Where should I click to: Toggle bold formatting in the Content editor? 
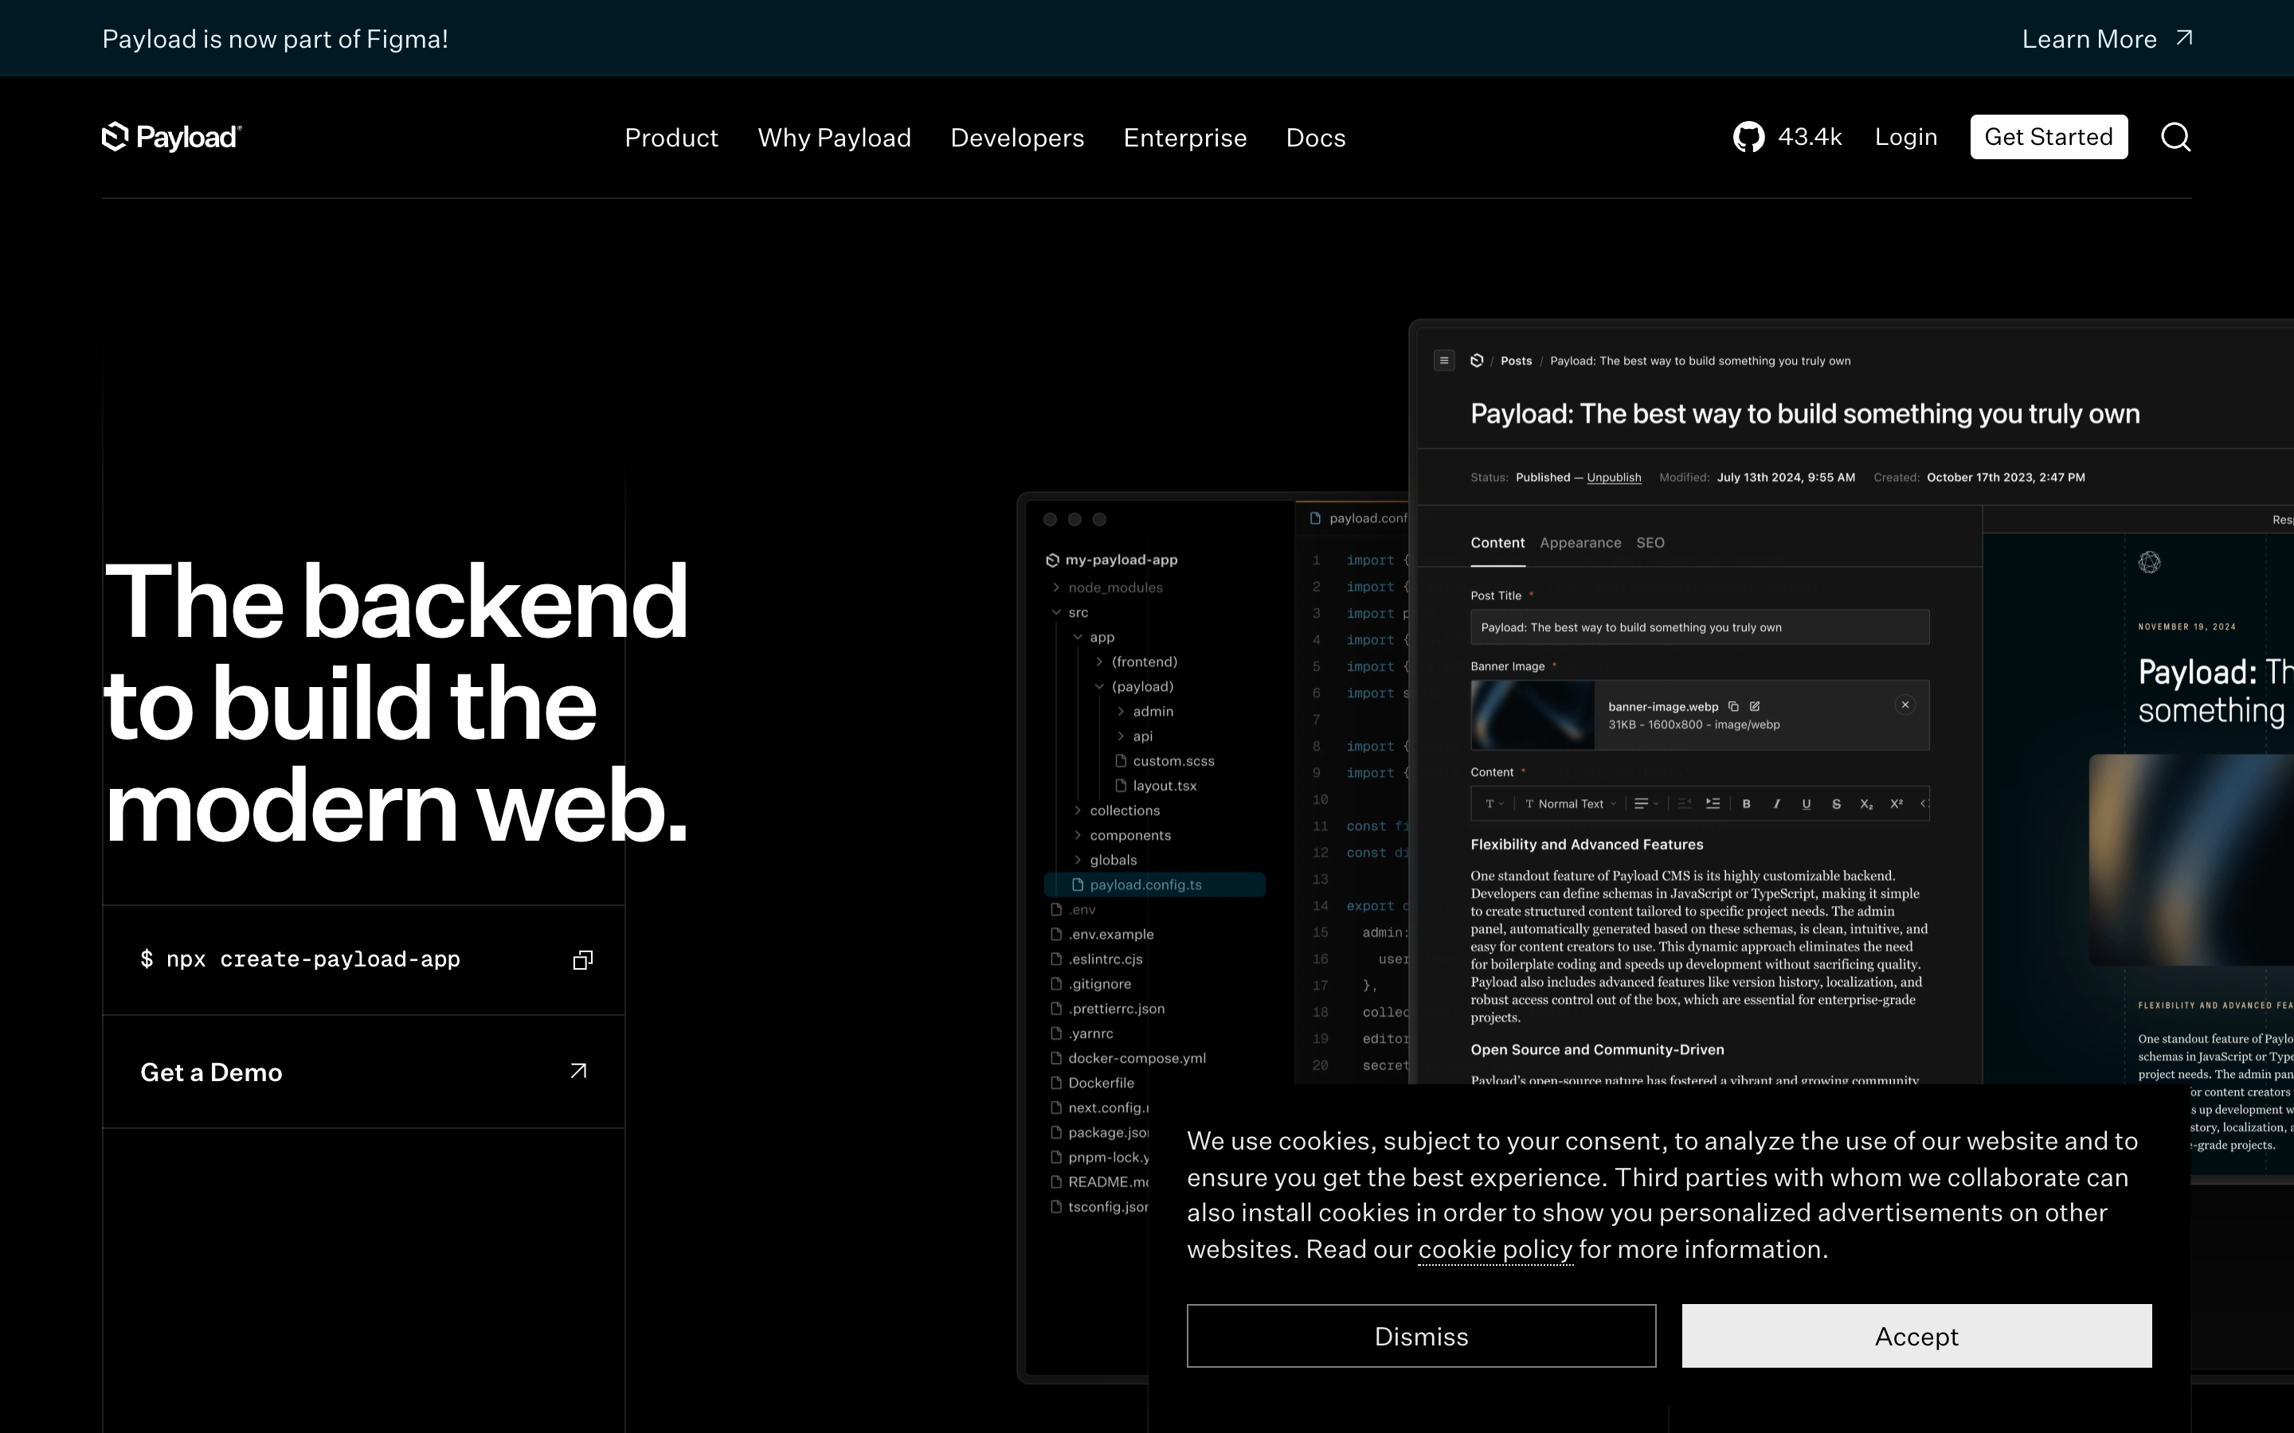pyautogui.click(x=1746, y=804)
